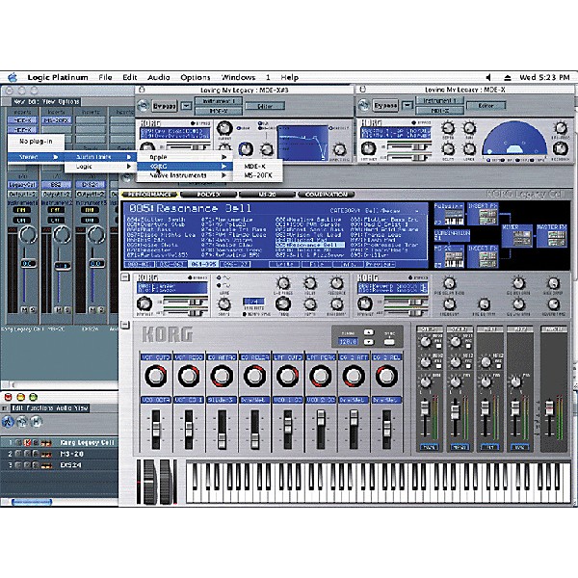Click the 120.0 tempo field
Viewport: 578px width, 578px height.
[349, 342]
